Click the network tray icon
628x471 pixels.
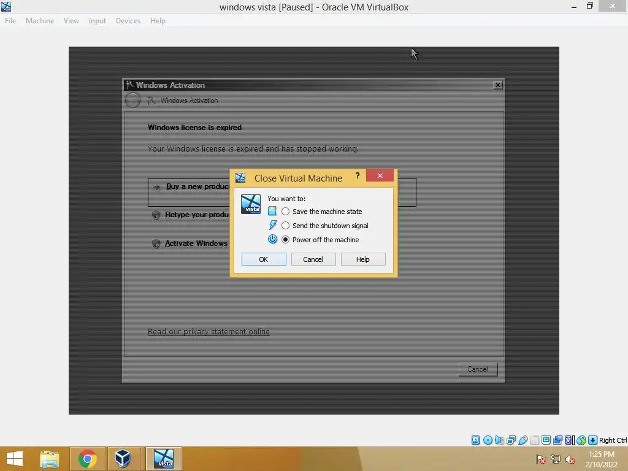556,459
